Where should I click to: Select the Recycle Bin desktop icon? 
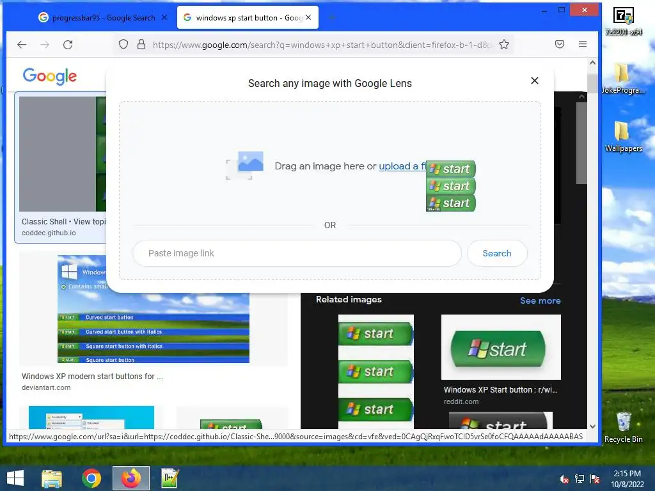[623, 427]
